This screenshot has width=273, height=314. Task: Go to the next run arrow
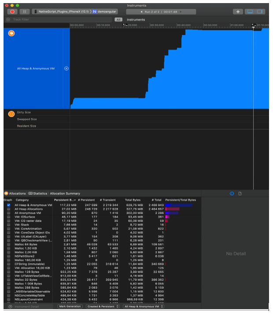coord(181,12)
